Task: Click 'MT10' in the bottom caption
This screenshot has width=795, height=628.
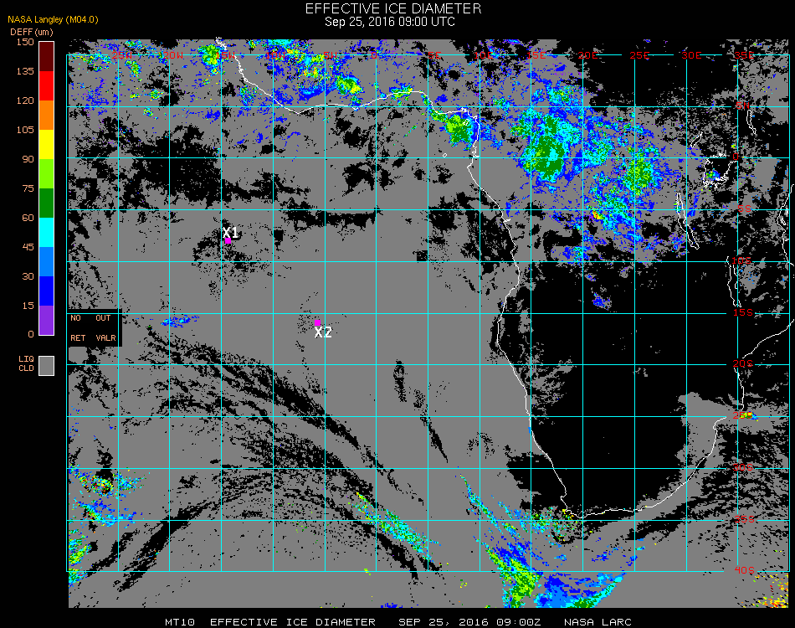Action: click(180, 622)
